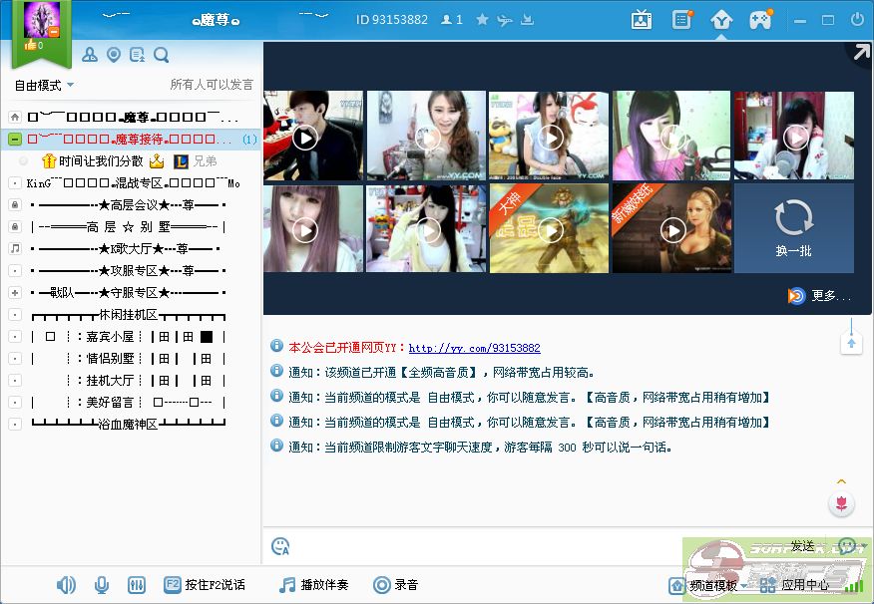Click the members icon in sidebar toolbar
The image size is (874, 604).
click(89, 55)
